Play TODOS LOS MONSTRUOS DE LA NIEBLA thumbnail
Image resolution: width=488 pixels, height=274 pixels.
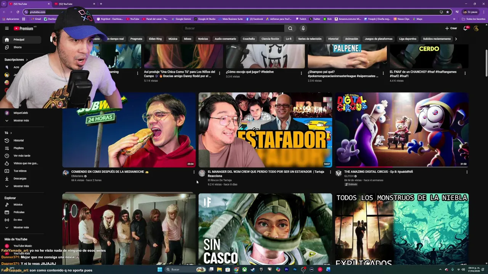tap(402, 229)
